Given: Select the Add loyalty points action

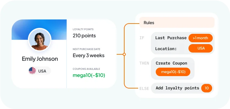Looking at the screenshot, I should click(x=177, y=88).
